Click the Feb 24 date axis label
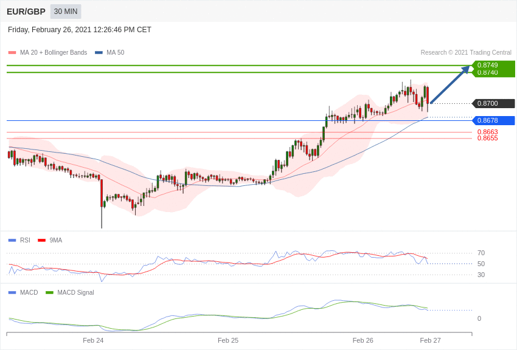517x350 pixels. [93, 340]
